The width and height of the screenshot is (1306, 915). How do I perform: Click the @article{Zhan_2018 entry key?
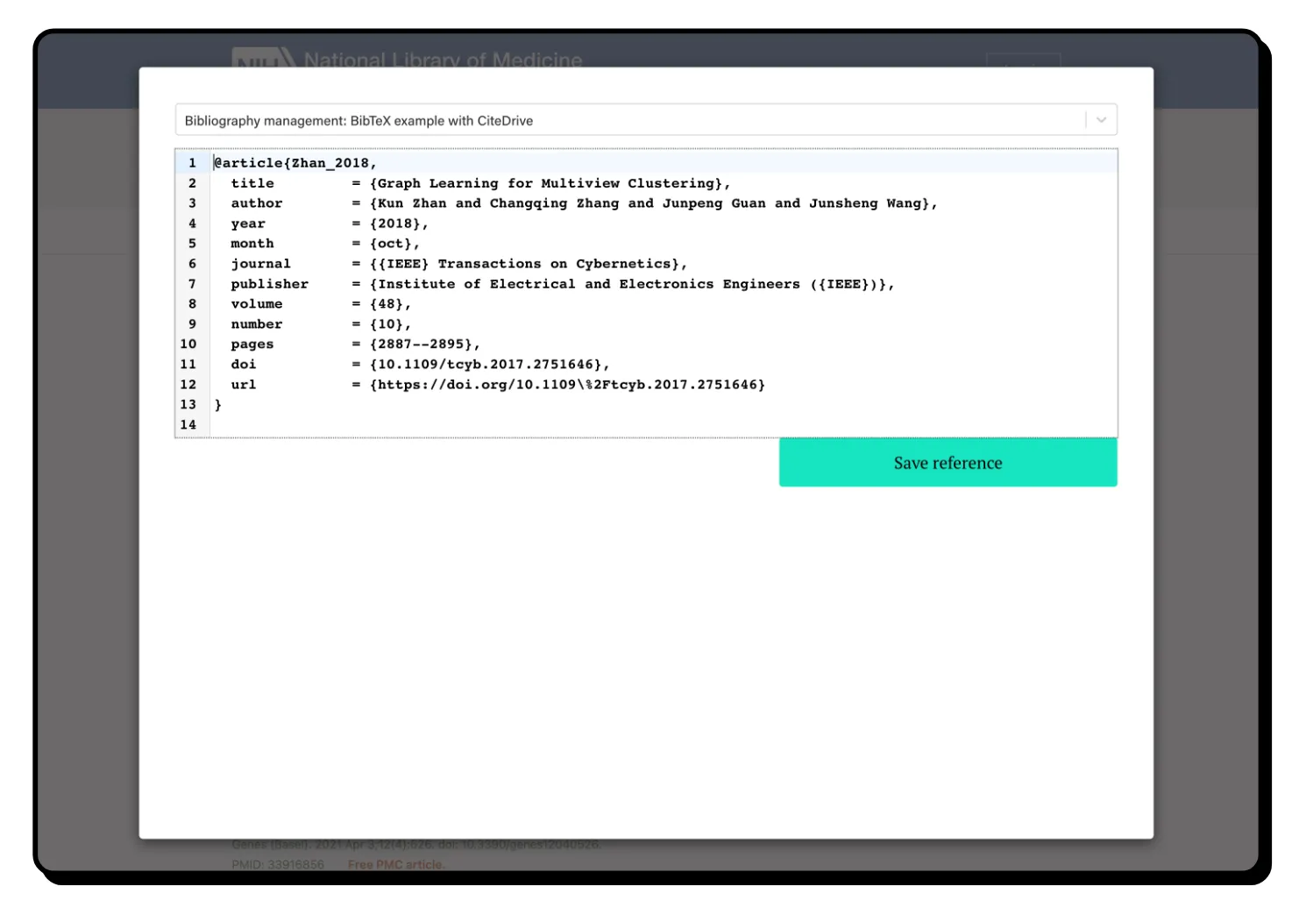pyautogui.click(x=295, y=163)
